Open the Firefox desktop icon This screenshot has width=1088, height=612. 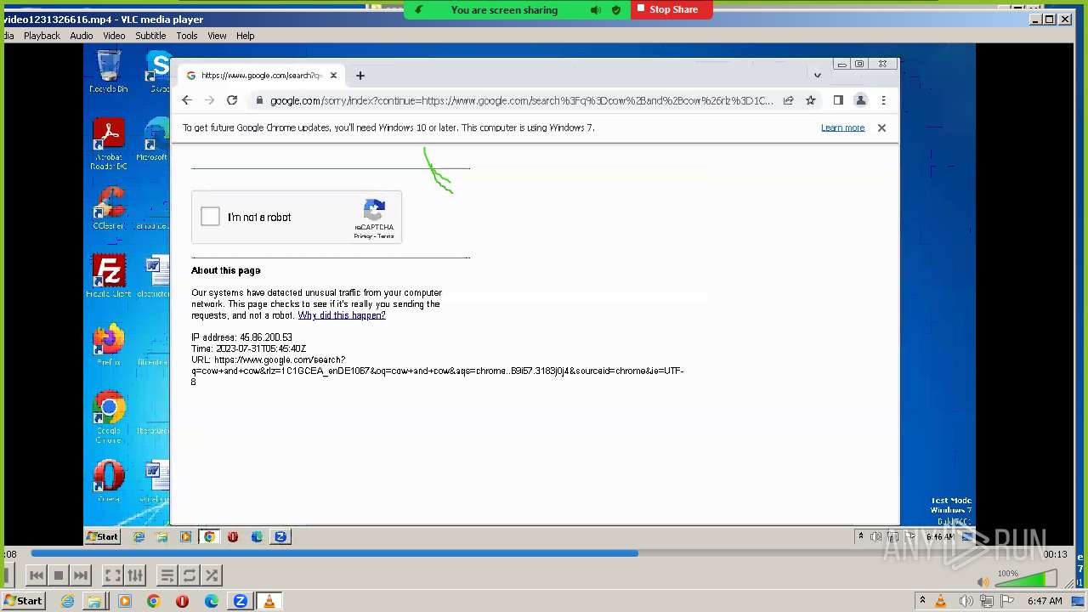click(109, 344)
